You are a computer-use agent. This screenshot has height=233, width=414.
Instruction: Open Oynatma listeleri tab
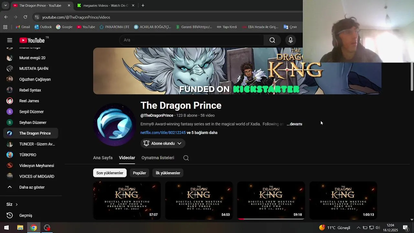tap(158, 158)
